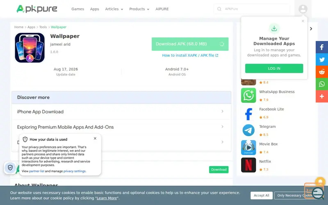Click the Movie Box title

pos(269,144)
